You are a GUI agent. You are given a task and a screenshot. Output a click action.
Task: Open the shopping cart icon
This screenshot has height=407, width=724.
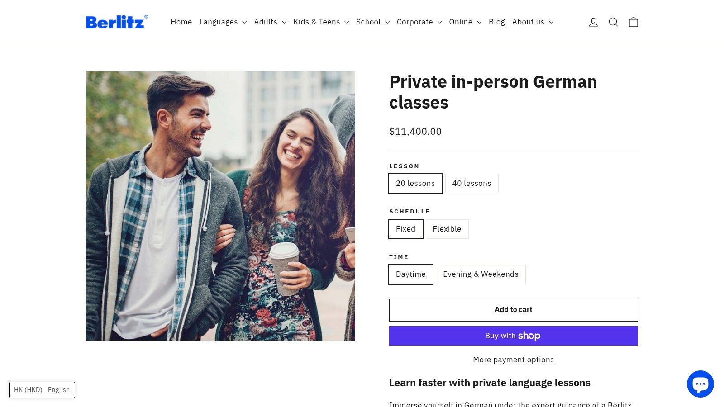click(x=633, y=22)
